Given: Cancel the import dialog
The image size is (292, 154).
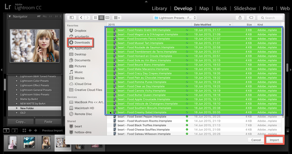Looking at the screenshot, I should pos(256,140).
